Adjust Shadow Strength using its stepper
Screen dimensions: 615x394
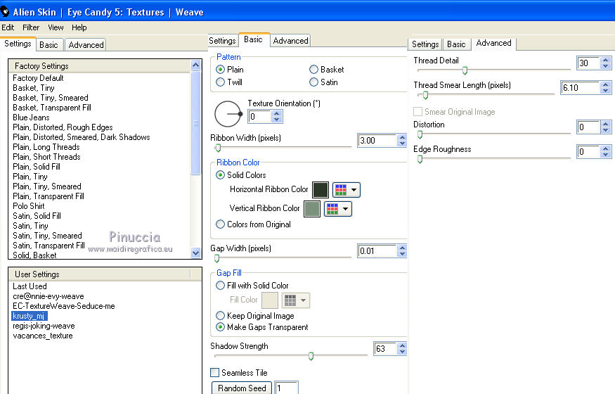(x=402, y=348)
